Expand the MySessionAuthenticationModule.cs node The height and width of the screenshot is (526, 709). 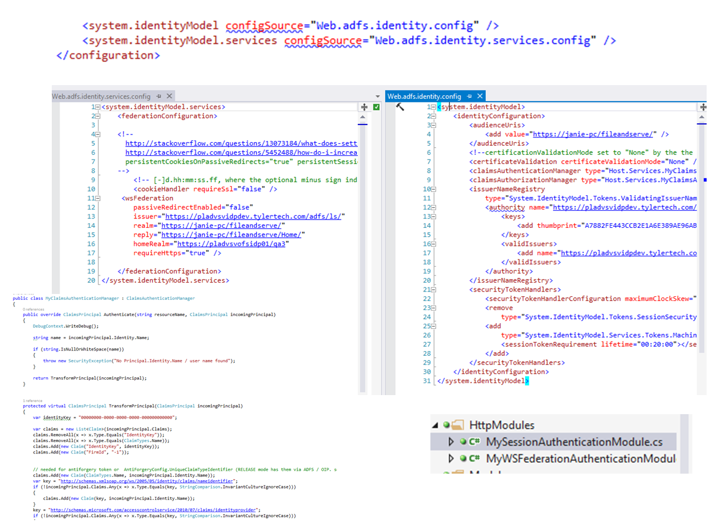tap(450, 442)
